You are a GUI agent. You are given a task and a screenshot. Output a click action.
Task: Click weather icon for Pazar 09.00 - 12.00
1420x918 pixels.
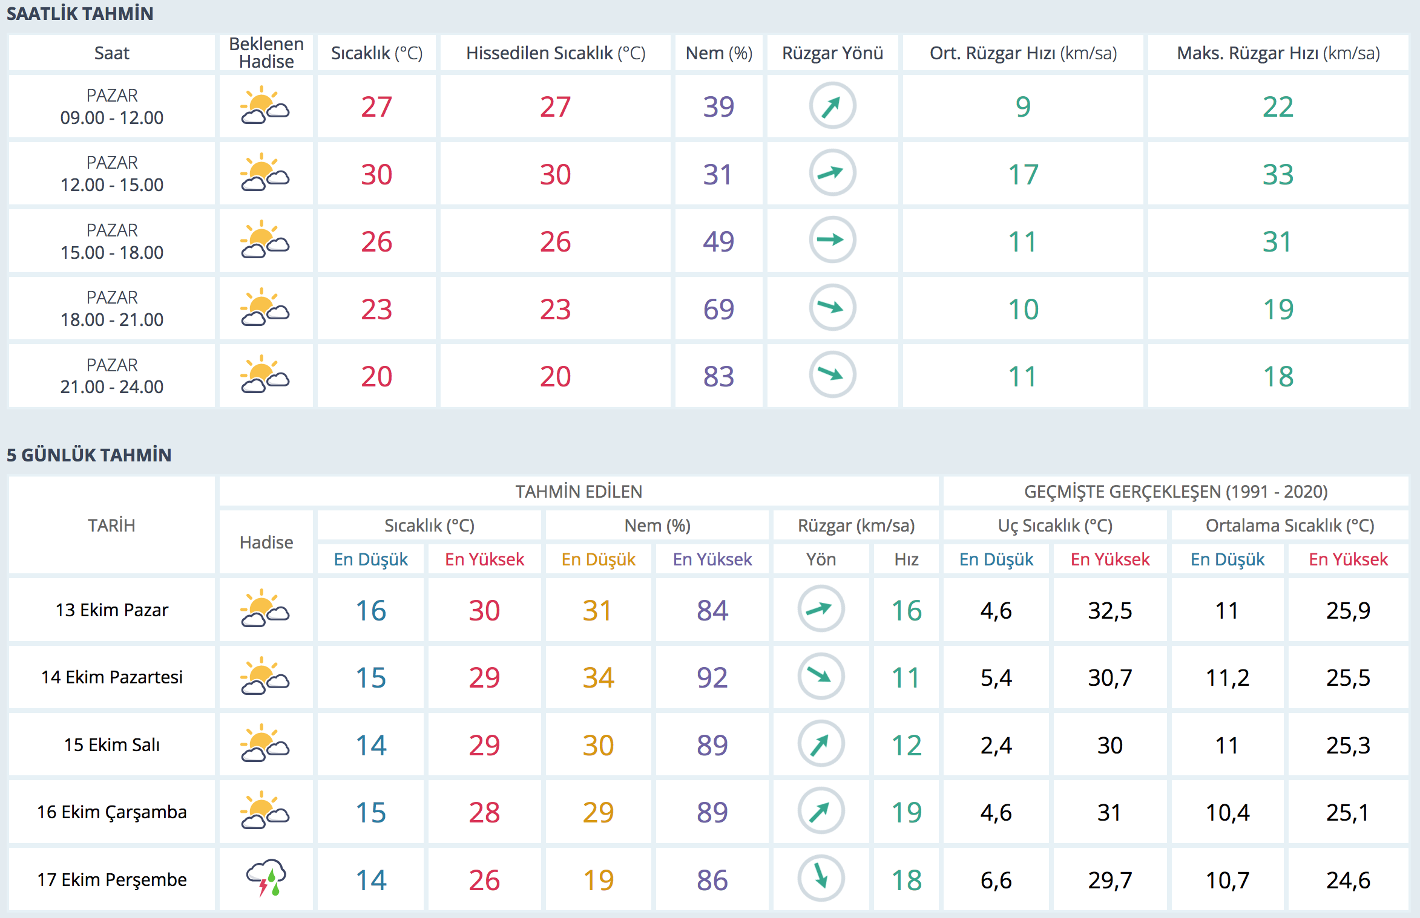(265, 106)
